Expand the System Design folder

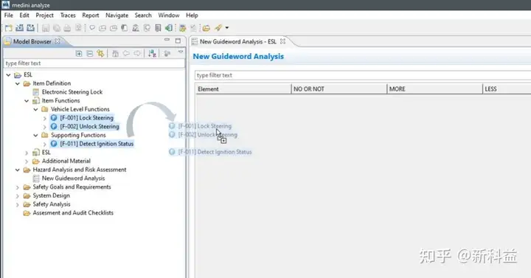(x=18, y=196)
